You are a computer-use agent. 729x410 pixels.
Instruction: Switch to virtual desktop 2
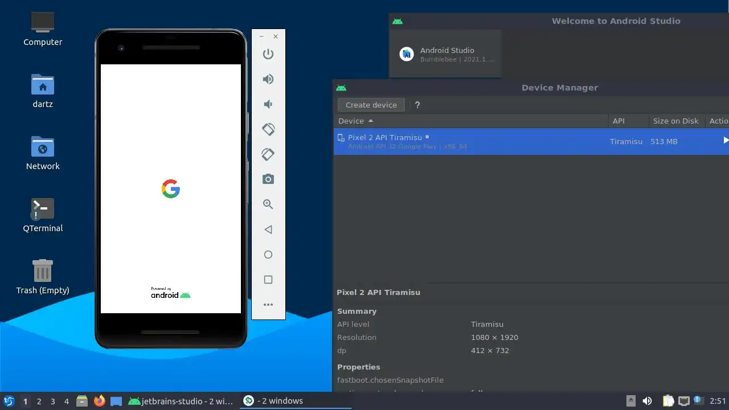(39, 401)
